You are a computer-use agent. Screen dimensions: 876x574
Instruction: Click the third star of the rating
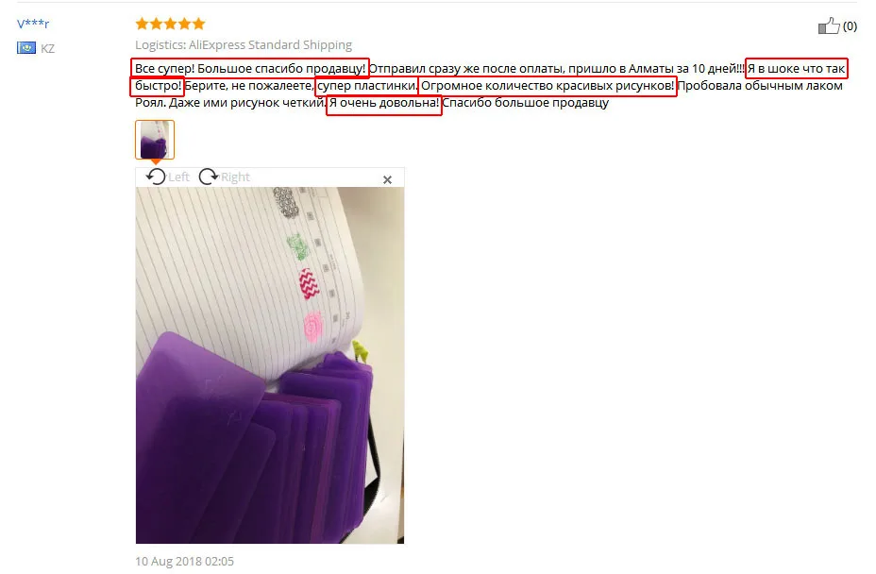pyautogui.click(x=171, y=24)
